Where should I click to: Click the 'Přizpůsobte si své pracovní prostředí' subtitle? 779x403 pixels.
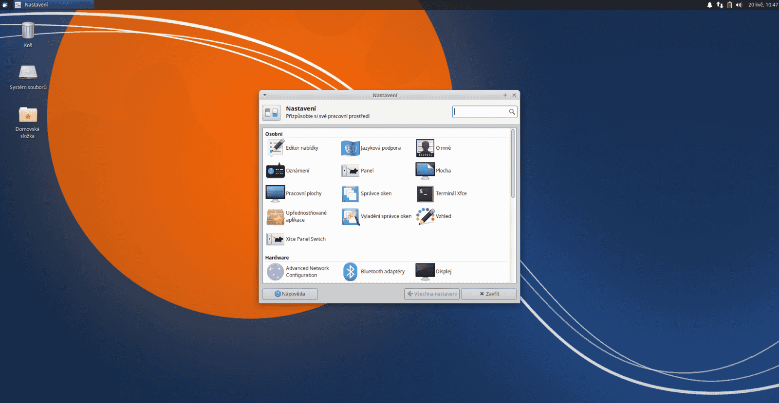[328, 116]
